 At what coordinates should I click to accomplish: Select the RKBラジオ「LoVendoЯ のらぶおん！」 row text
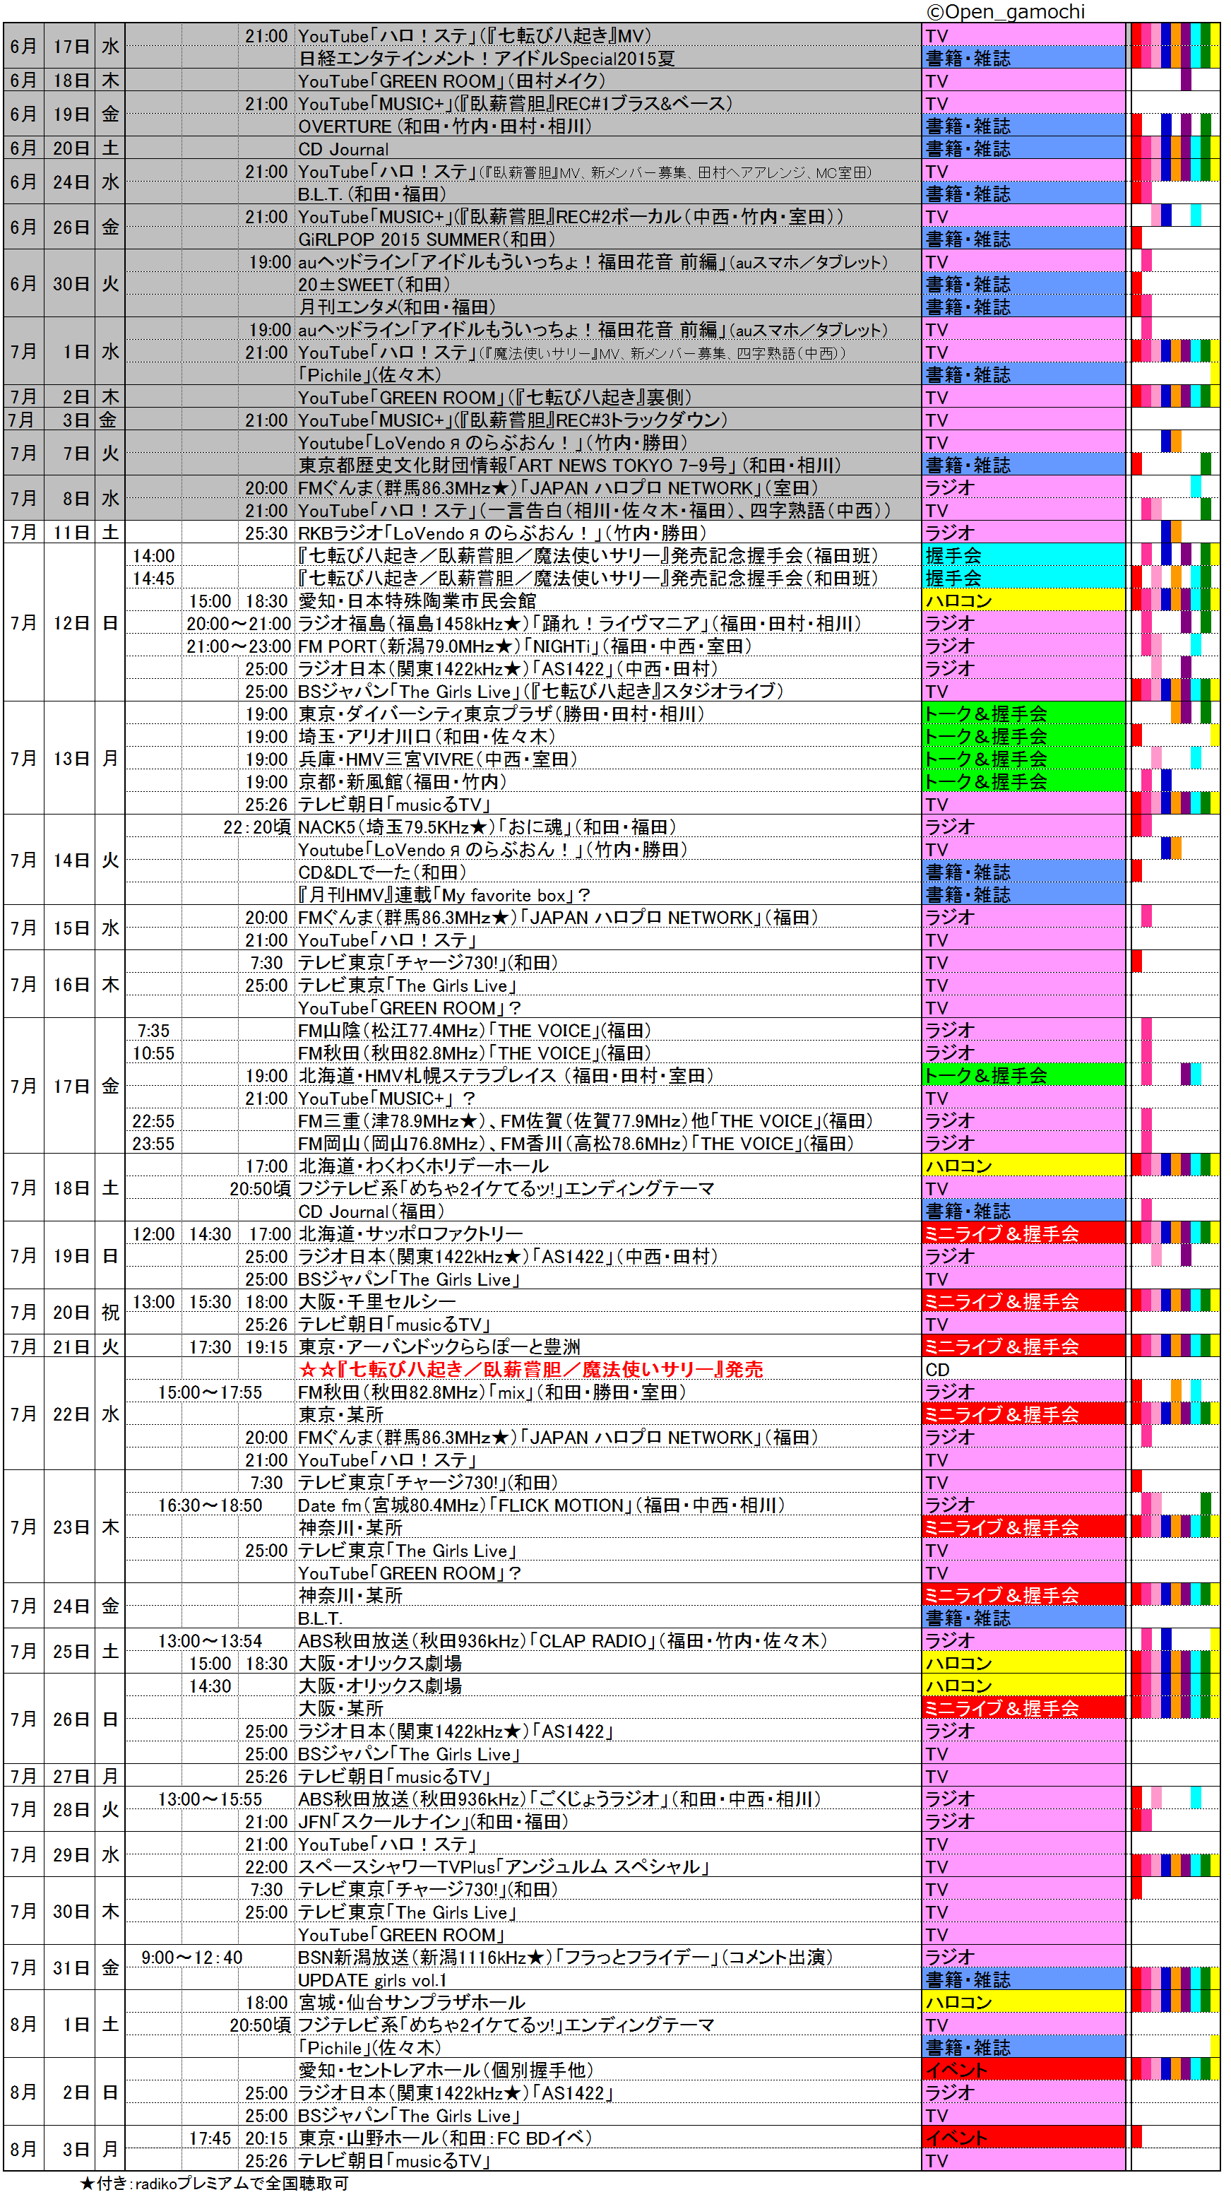tap(502, 533)
